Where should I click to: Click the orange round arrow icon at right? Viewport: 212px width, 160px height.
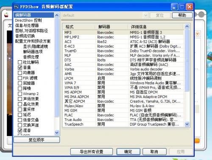click(x=198, y=34)
